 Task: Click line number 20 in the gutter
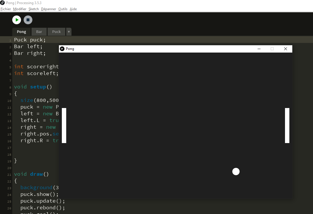(x=9, y=168)
